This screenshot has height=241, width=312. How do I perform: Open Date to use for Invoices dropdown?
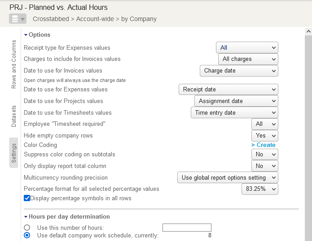(x=239, y=71)
